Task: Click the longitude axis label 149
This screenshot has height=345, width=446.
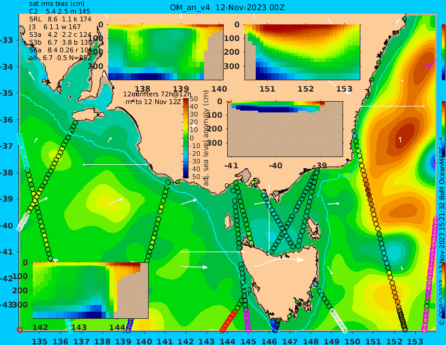Action: tap(331, 341)
